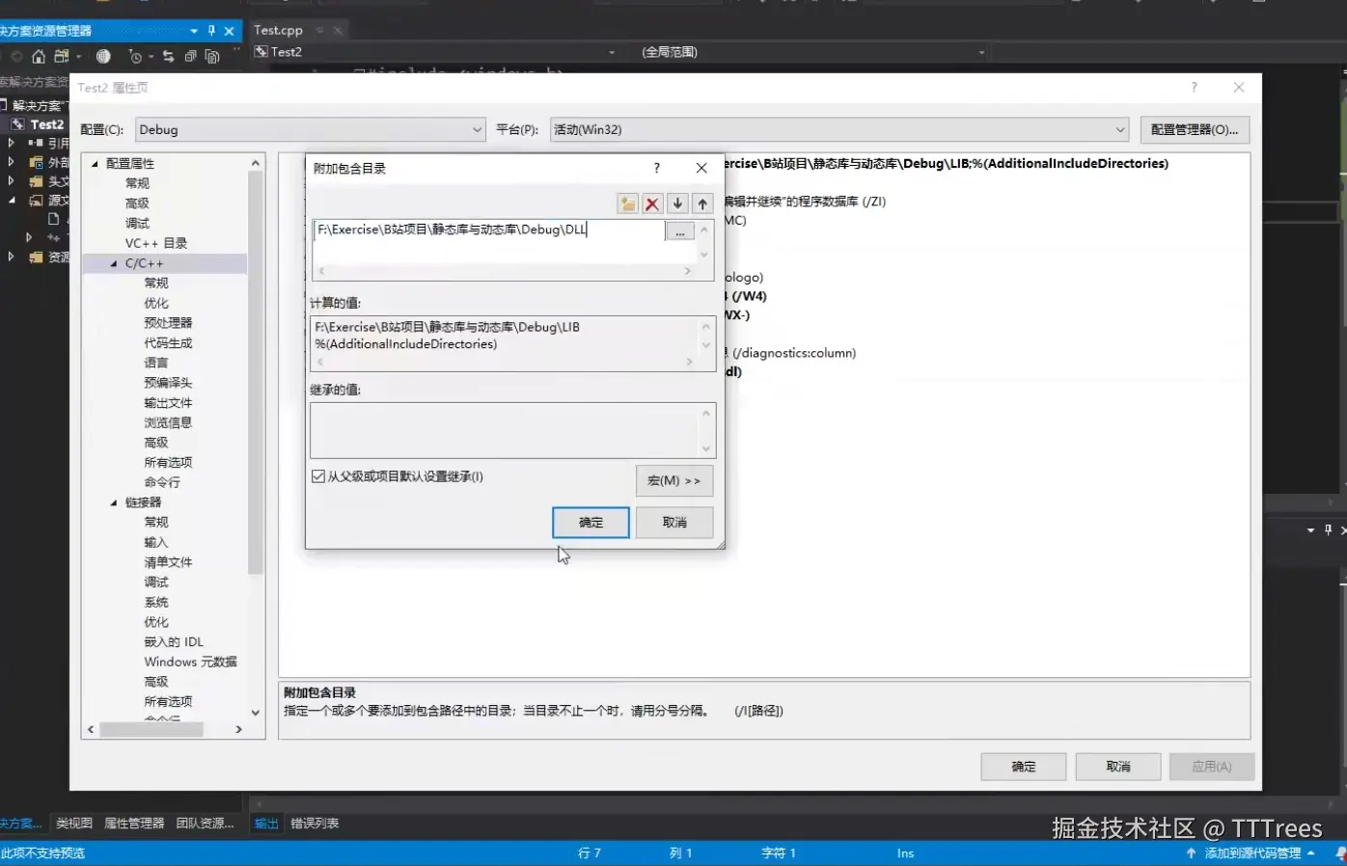Screen dimensions: 1347x866
Task: Select VC++ 目录 in property tree
Action: [x=156, y=243]
